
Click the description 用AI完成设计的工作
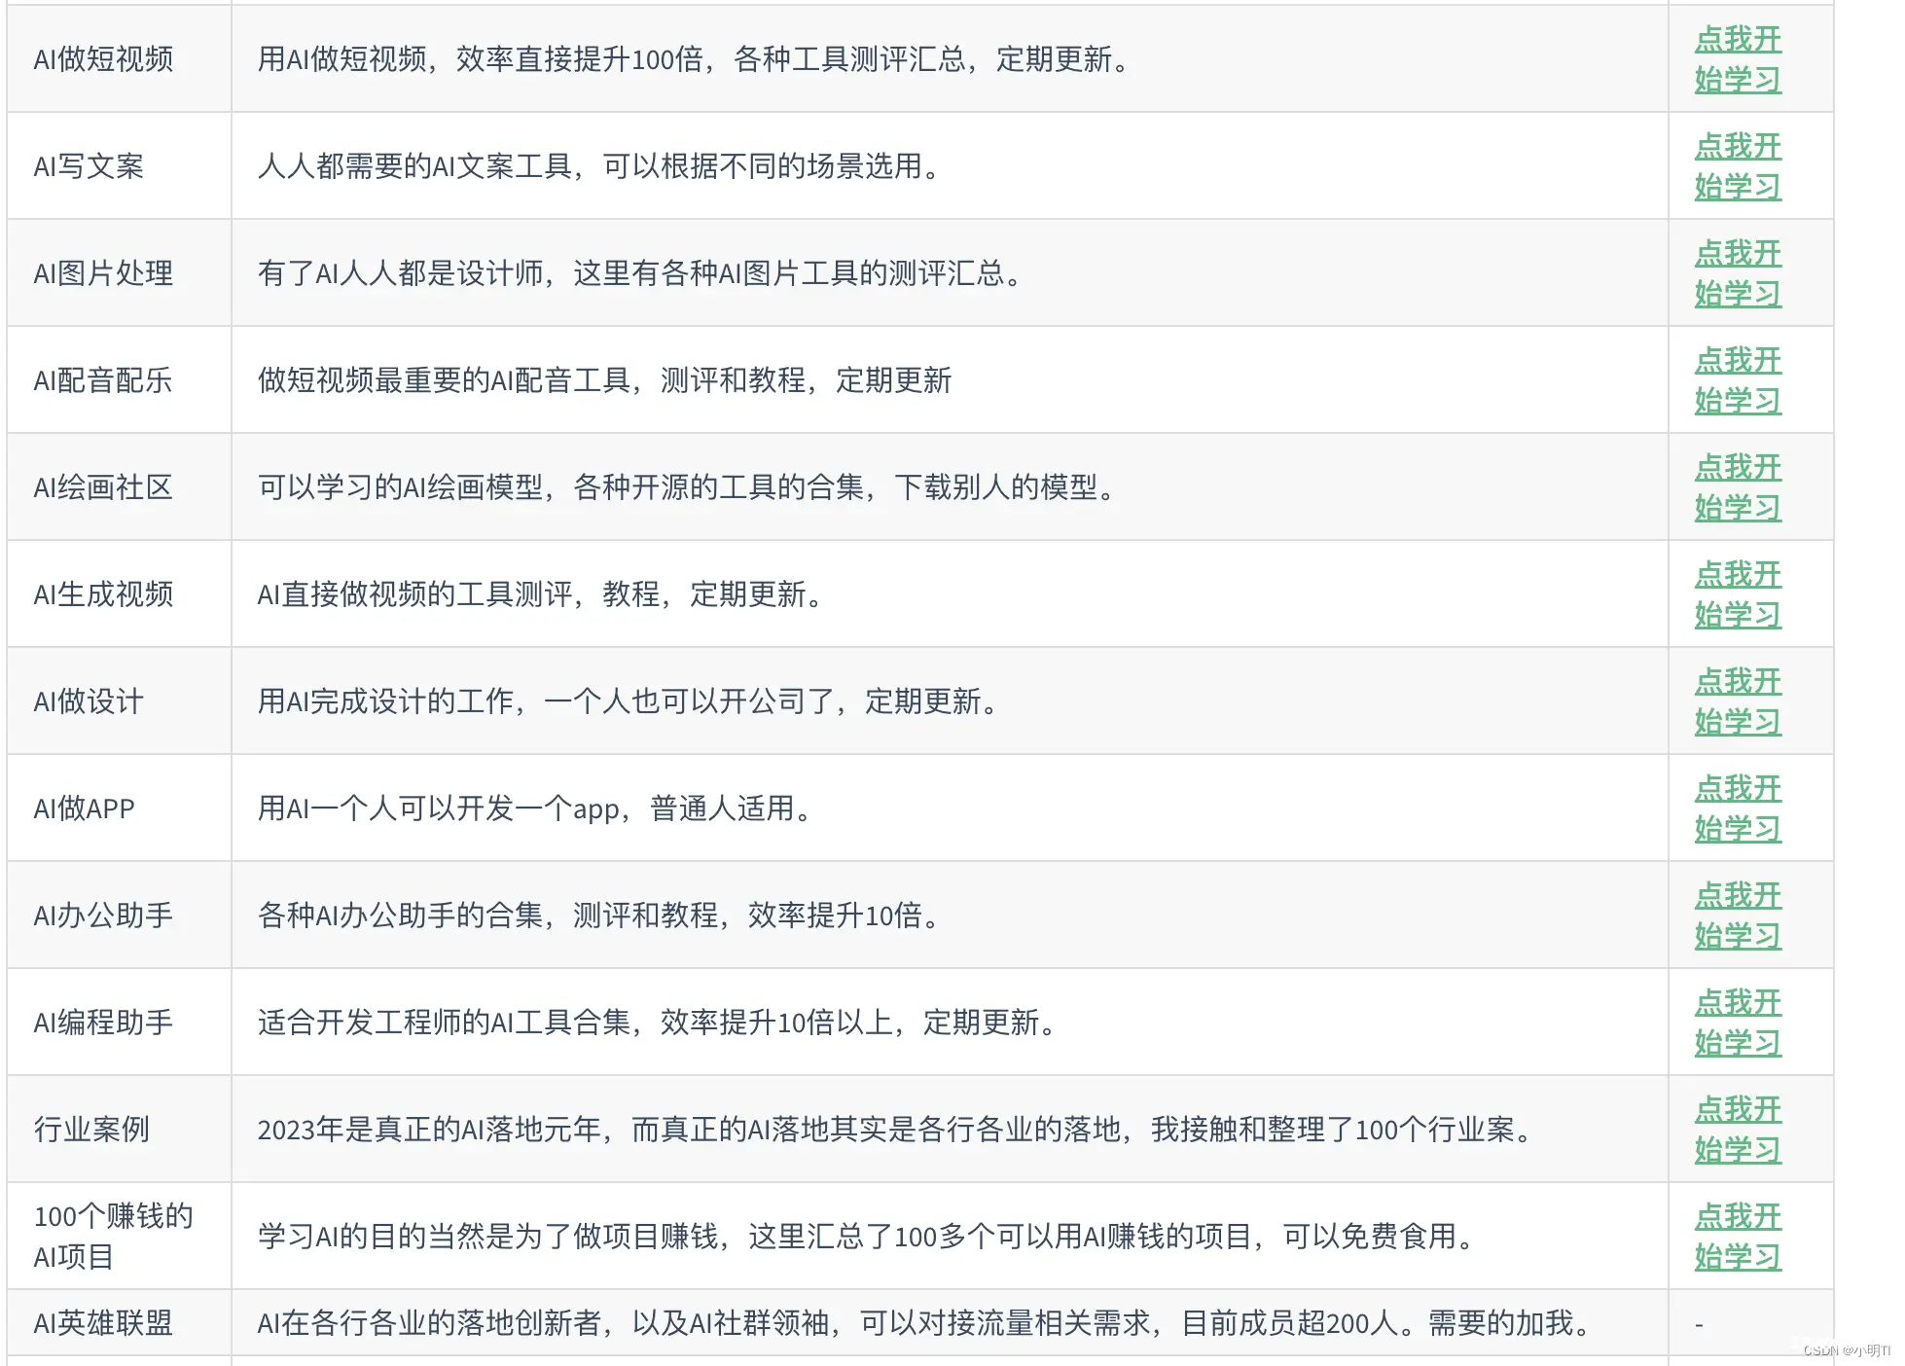(x=630, y=701)
